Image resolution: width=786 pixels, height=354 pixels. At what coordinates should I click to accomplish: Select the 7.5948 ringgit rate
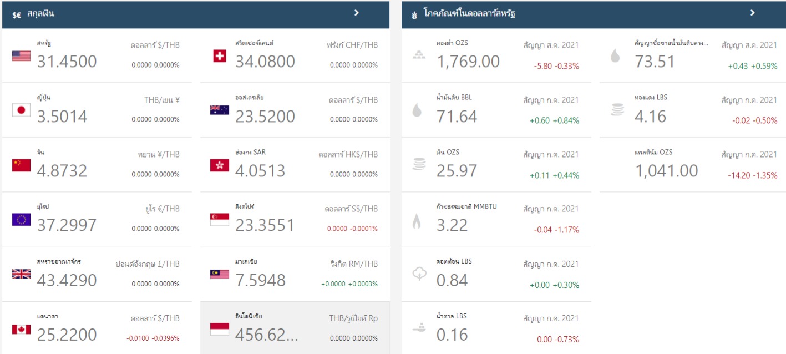[x=260, y=280]
